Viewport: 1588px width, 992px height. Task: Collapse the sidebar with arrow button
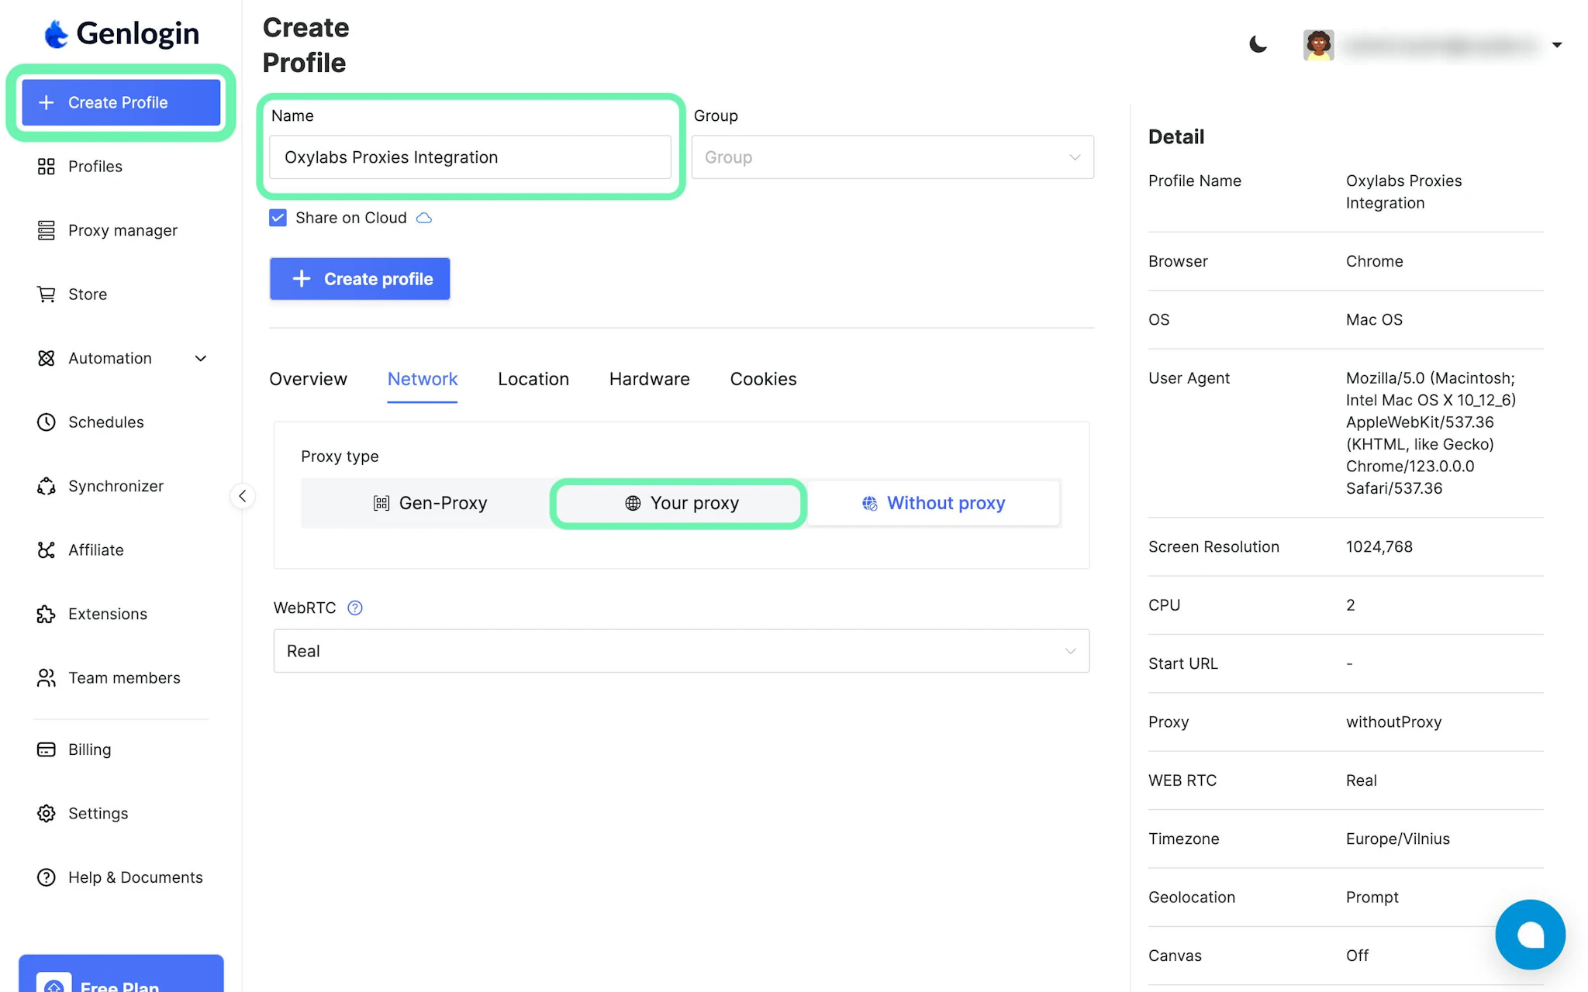243,496
